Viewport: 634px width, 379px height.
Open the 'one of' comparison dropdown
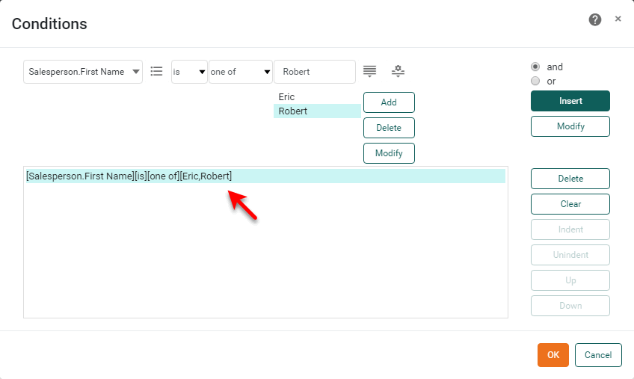coord(240,72)
